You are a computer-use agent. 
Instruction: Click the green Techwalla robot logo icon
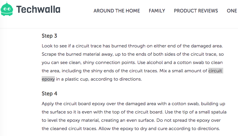[x=7, y=10]
